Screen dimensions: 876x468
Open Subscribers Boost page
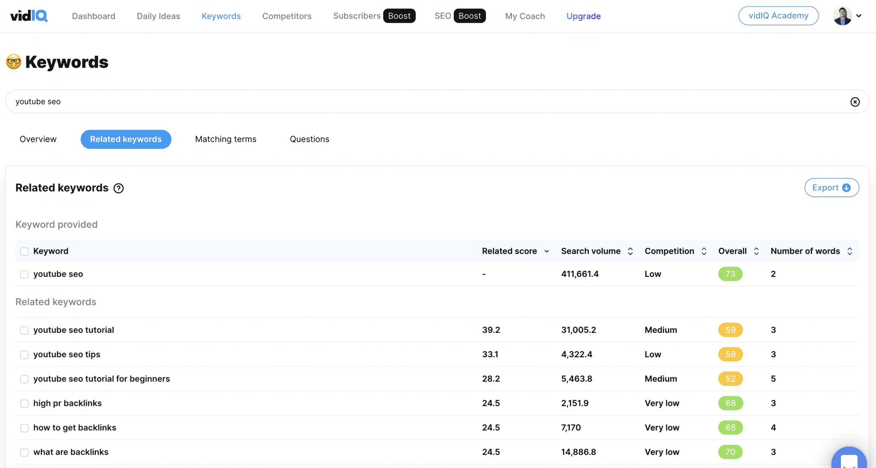coord(374,16)
